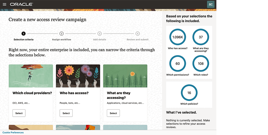Click the flowers illustration on Who has access card

tap(78, 76)
